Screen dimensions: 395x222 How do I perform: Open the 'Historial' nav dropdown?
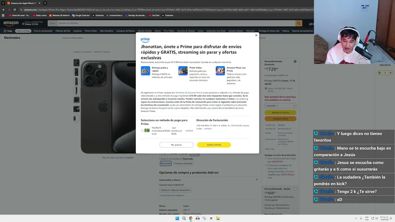(251, 31)
